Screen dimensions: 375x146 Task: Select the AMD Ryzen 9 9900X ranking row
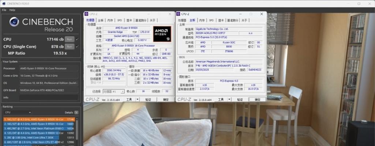pyautogui.click(x=39, y=133)
